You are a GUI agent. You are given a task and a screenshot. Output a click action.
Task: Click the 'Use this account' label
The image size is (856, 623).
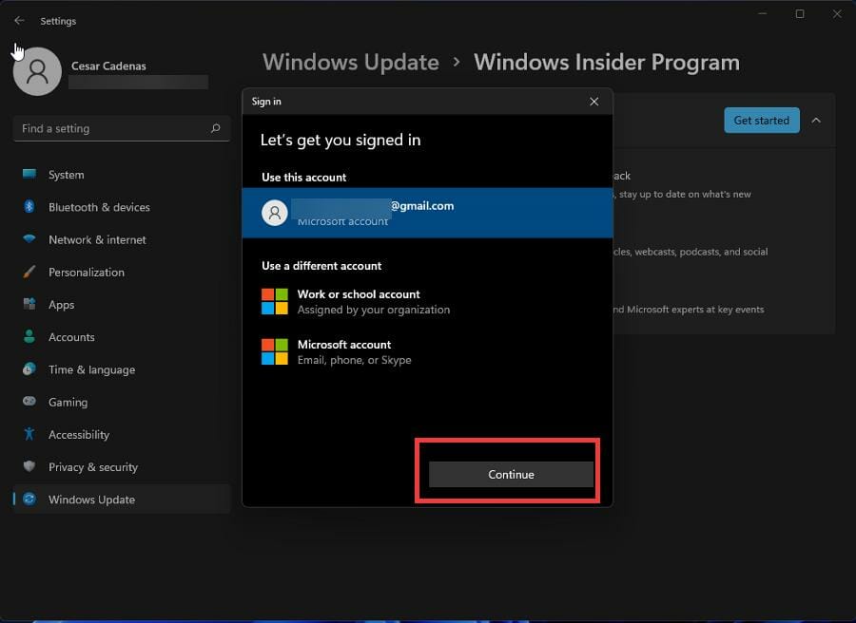[x=303, y=178]
